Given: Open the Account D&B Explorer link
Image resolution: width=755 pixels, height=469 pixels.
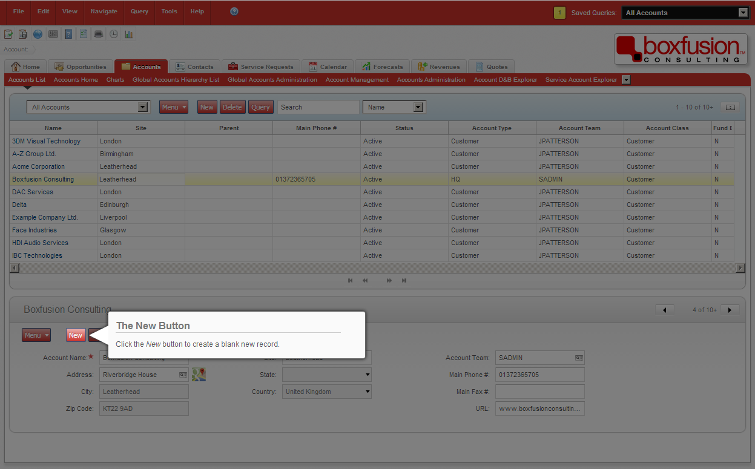Looking at the screenshot, I should pyautogui.click(x=506, y=80).
